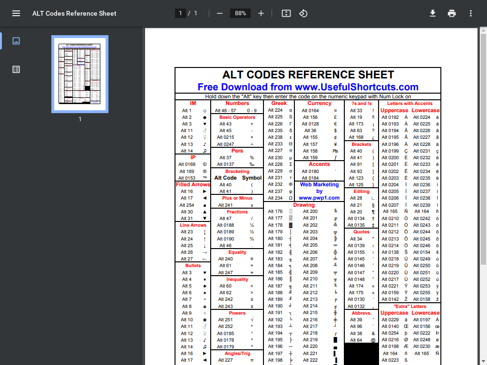
Task: Click the 'Alt 251' square root row
Action: point(237,320)
